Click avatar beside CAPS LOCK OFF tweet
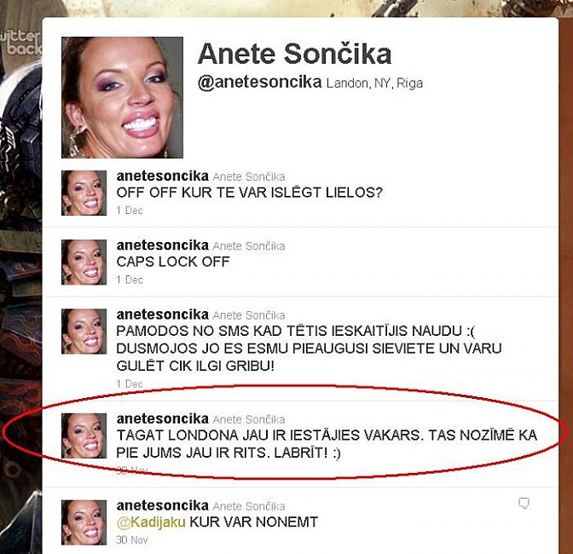Viewport: 573px width, 554px height. click(84, 263)
